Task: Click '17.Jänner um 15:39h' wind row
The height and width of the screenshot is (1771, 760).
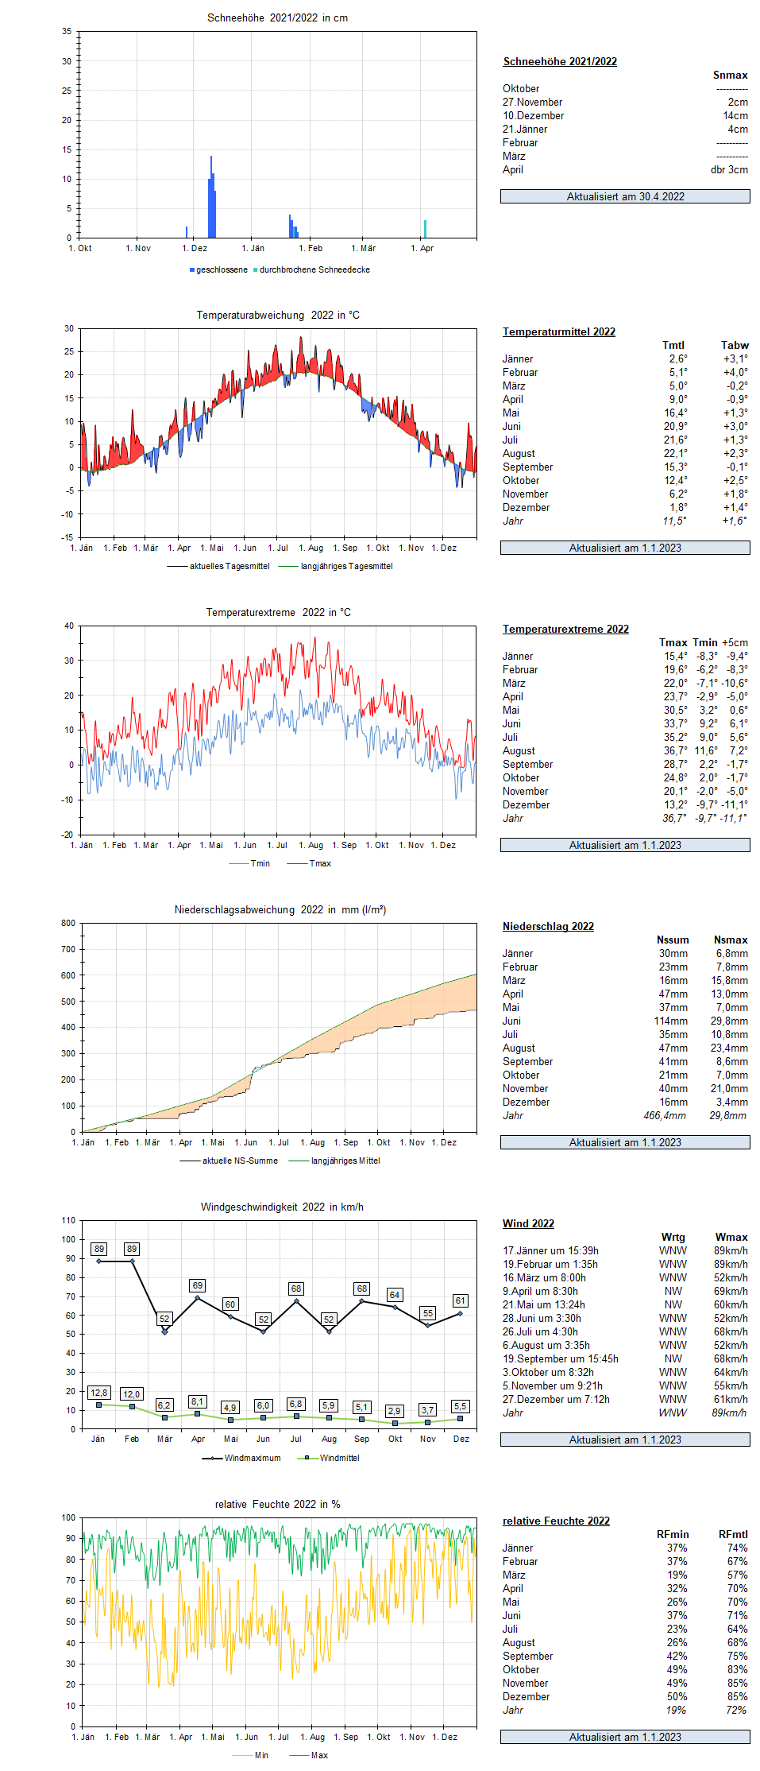Action: [625, 1250]
